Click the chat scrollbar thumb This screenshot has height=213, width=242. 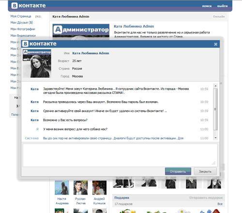[x=215, y=109]
